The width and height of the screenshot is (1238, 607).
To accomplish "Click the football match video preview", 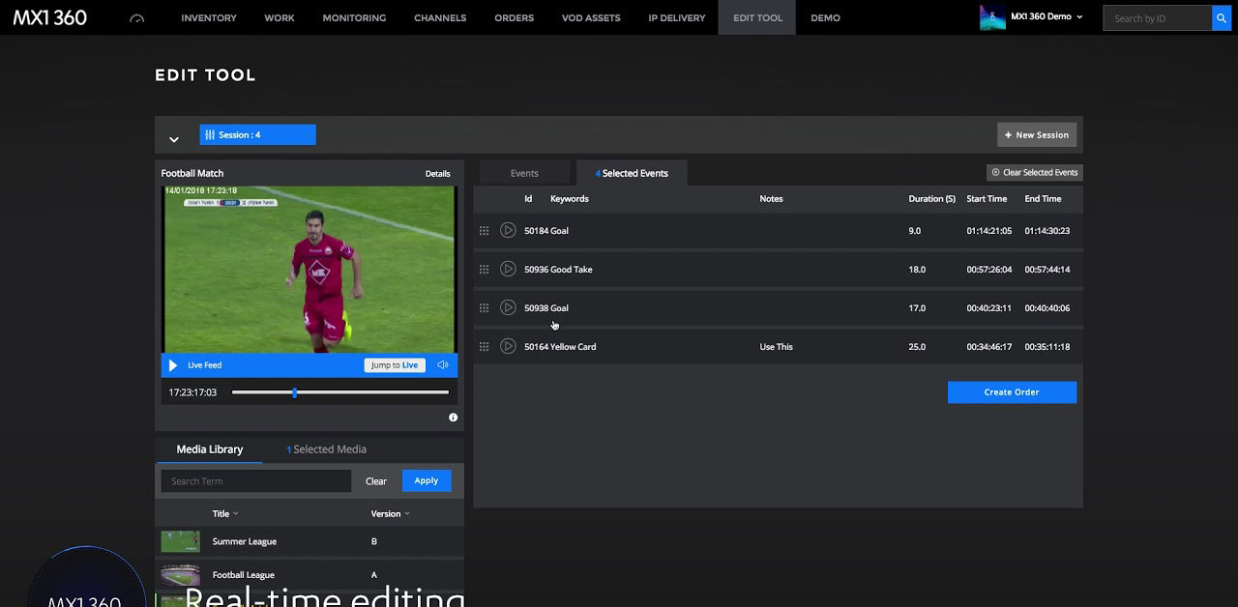I will [309, 270].
